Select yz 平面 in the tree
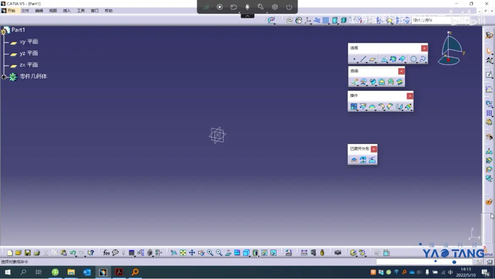The height and width of the screenshot is (279, 495). pyautogui.click(x=29, y=53)
